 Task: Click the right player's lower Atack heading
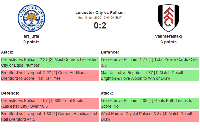[x=107, y=93]
